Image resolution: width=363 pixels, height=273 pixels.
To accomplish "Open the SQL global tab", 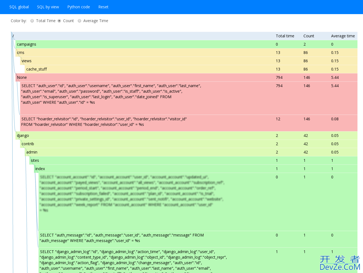I will tap(19, 7).
